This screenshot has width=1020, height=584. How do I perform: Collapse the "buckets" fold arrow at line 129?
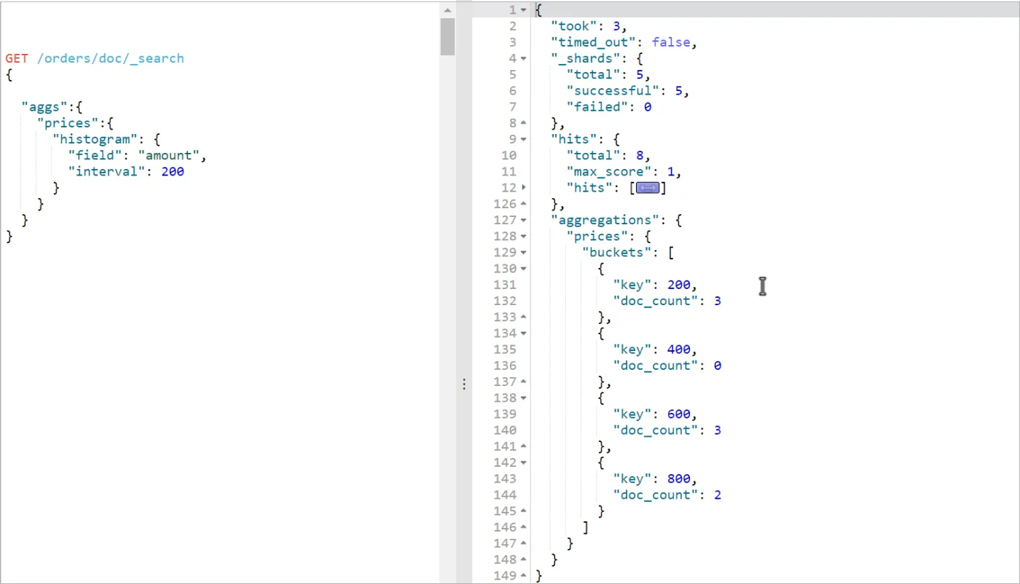(524, 252)
